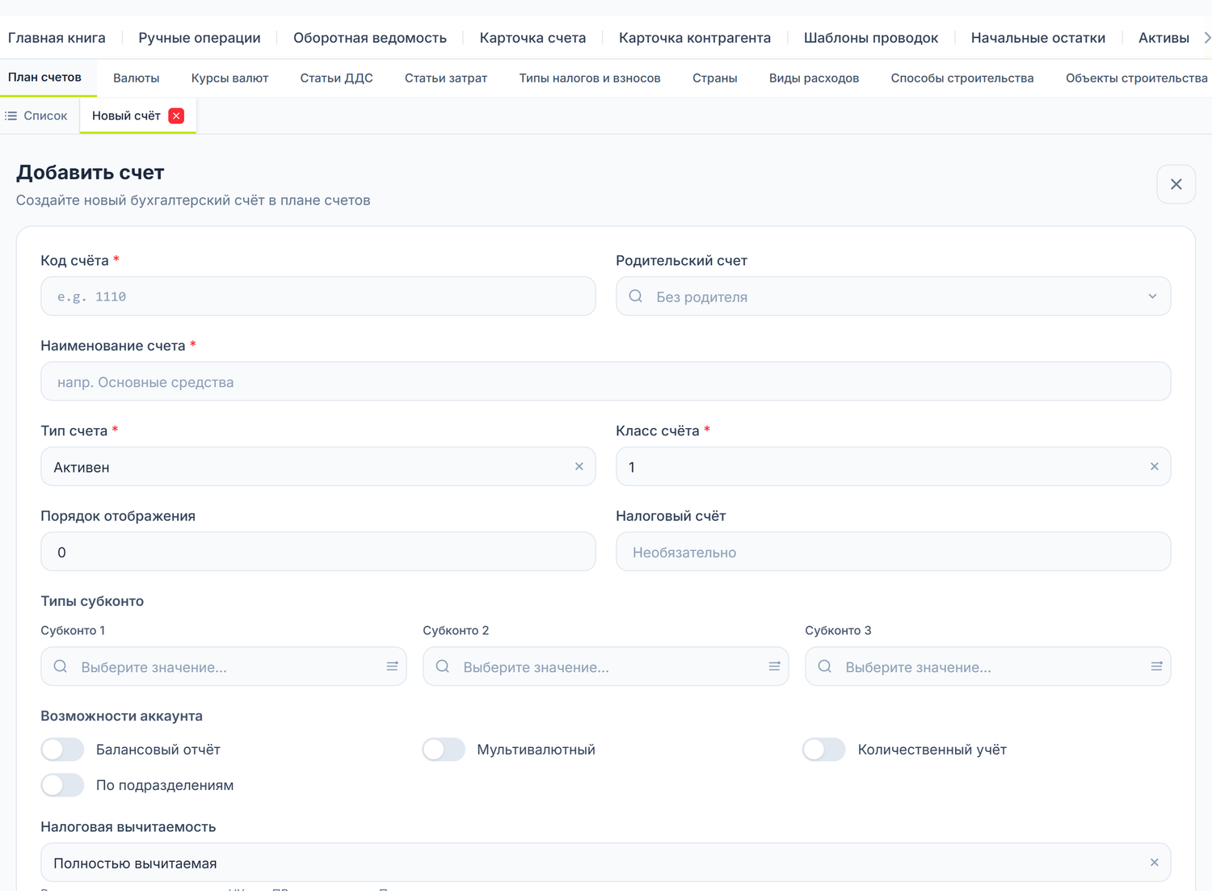Screen dimensions: 1212x891
Task: Switch to the Статьи затрат tab
Action: click(446, 78)
